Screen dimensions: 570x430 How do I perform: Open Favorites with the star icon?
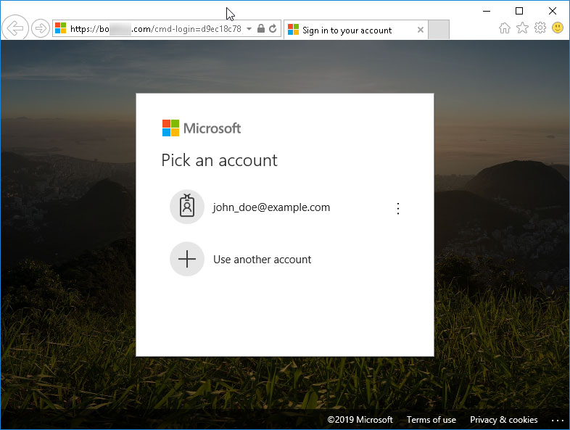[x=522, y=28]
